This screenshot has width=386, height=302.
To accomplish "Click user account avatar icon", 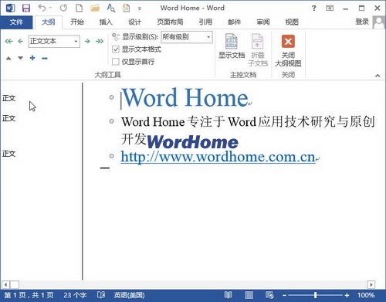I will click(x=378, y=22).
